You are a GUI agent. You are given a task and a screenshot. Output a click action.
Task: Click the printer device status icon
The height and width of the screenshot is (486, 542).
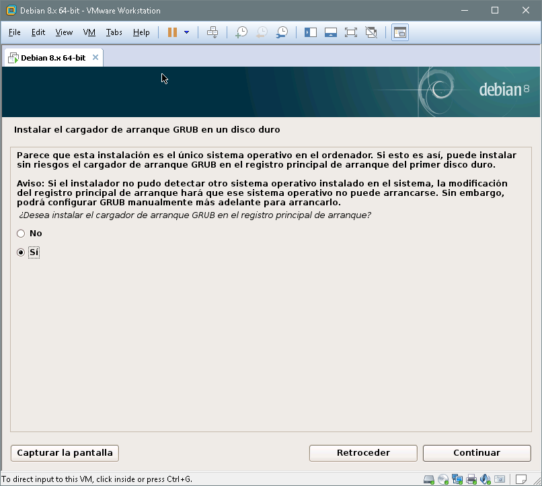coord(471,479)
